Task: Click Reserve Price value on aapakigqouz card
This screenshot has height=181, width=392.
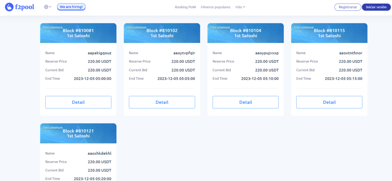Action: 100,61
